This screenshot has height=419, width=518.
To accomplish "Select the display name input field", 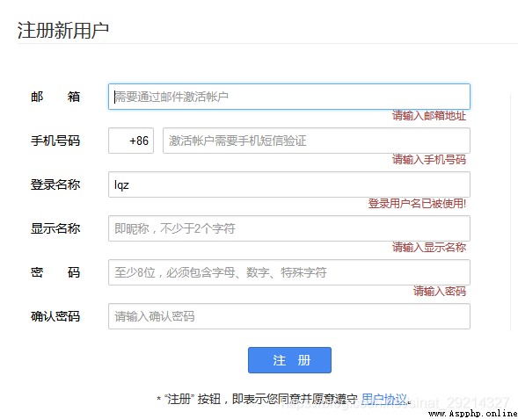I will pos(289,228).
